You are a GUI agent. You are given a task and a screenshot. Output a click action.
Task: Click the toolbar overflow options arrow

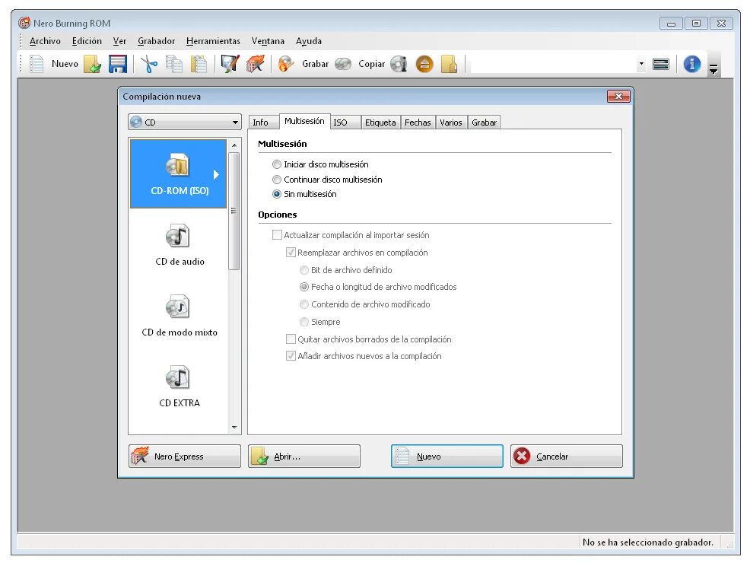(713, 69)
